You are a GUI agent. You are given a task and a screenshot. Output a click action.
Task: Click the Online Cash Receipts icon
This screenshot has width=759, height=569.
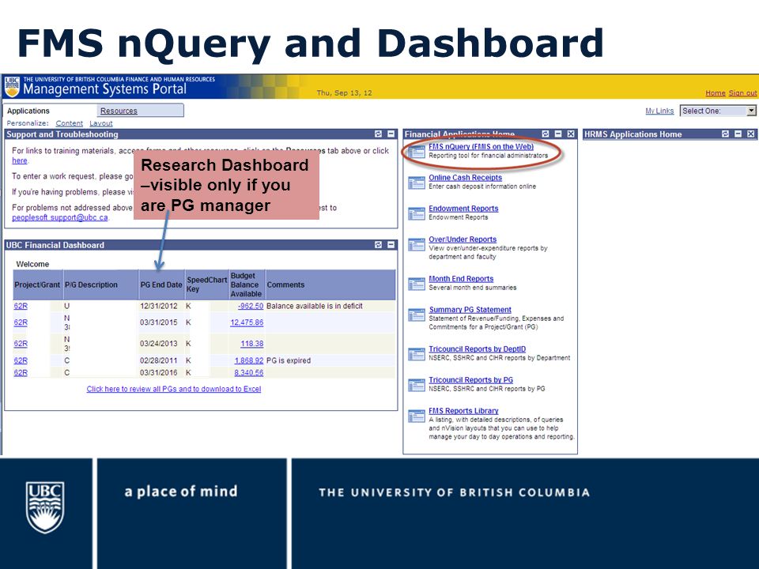pyautogui.click(x=417, y=183)
